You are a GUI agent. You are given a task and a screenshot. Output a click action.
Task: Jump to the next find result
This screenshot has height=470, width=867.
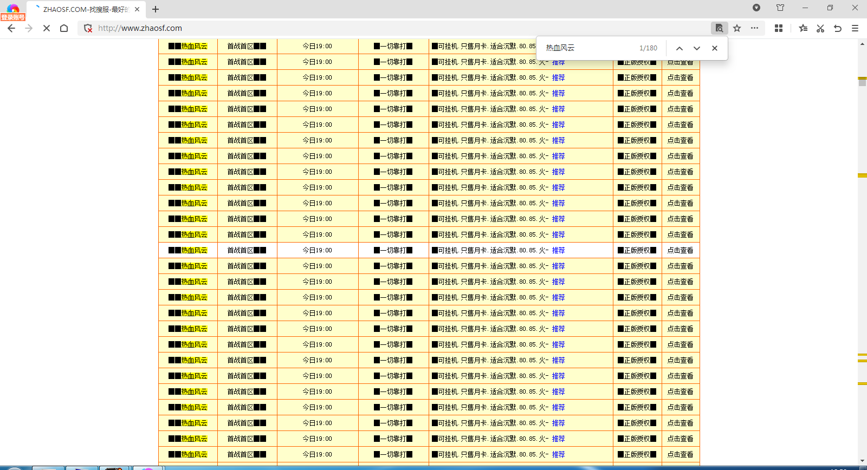point(697,48)
